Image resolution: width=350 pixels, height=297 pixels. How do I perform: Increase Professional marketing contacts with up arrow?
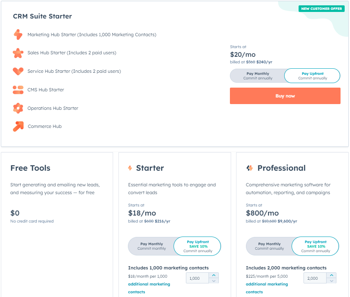(331, 275)
